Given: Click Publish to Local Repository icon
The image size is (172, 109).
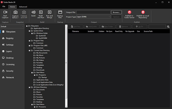Looking at the screenshot, I should [x=143, y=12].
